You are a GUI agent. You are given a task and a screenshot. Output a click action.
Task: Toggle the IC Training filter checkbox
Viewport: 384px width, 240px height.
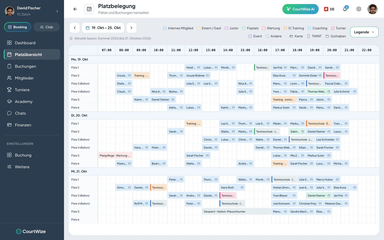coord(285,28)
